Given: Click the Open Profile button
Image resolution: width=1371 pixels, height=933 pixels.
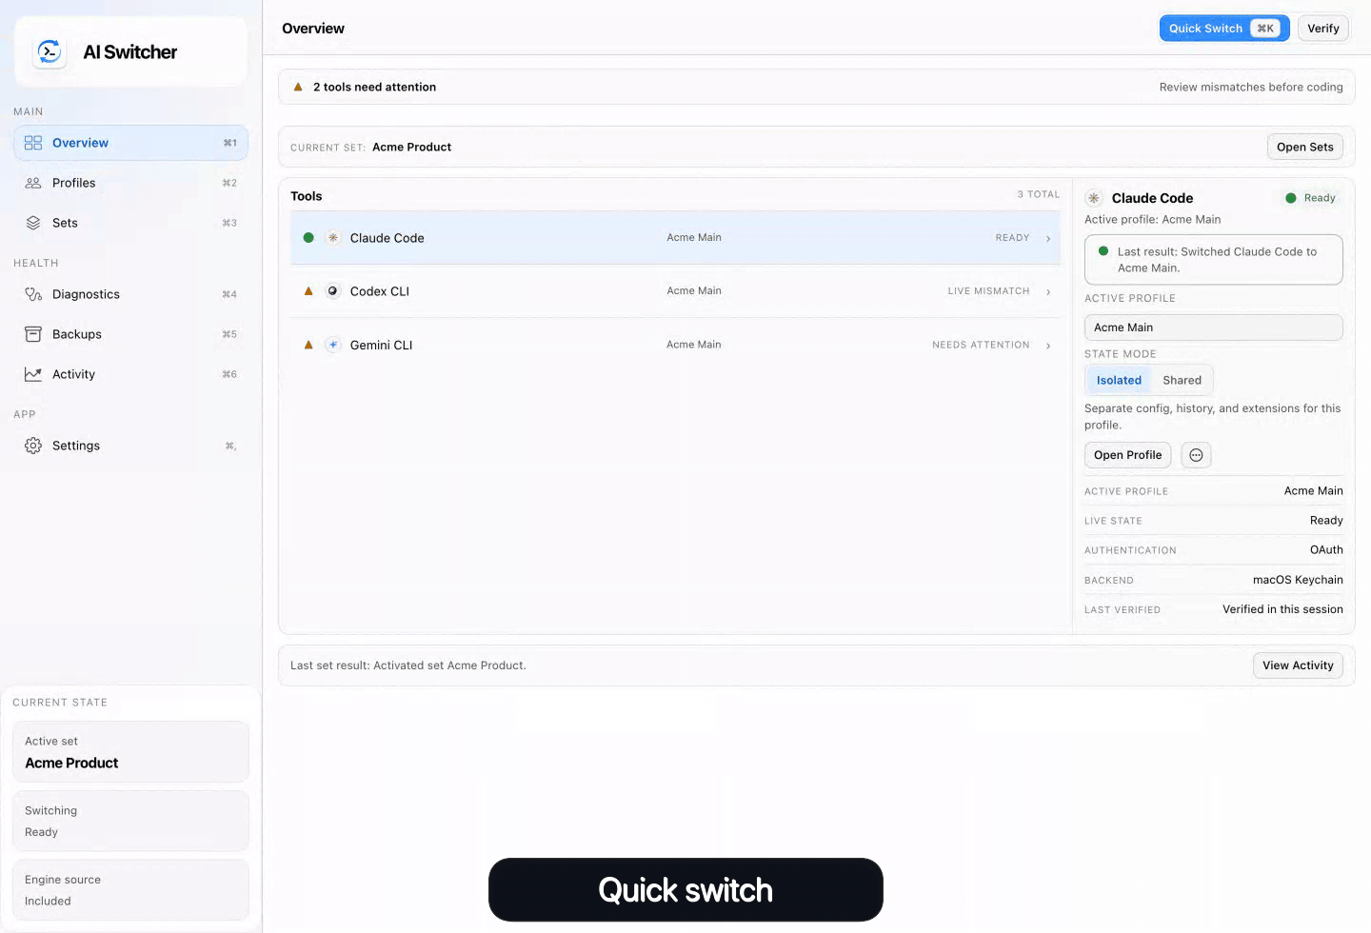Looking at the screenshot, I should click(1127, 455).
